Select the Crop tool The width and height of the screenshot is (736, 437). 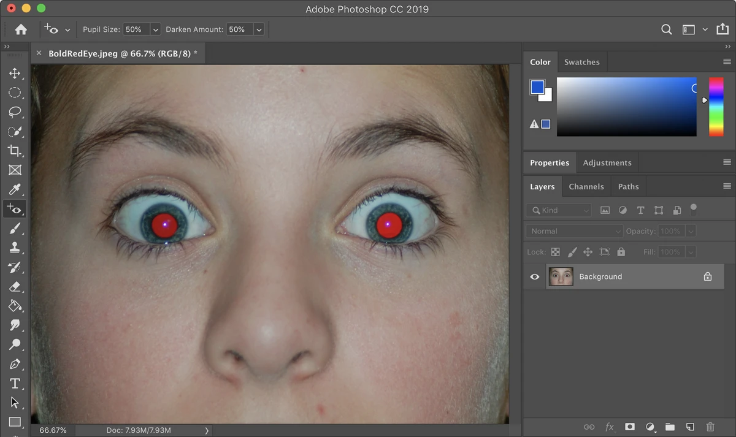pyautogui.click(x=14, y=151)
